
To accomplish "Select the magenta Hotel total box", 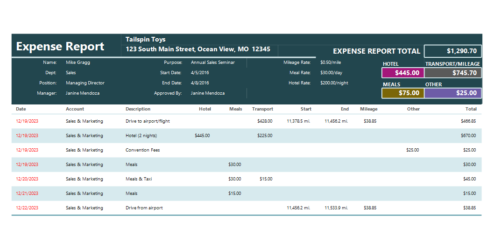I will 403,73.
